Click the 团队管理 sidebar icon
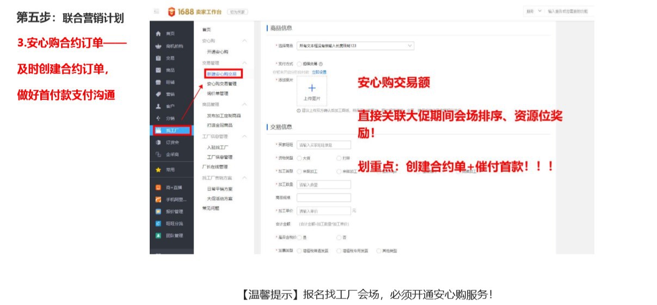This screenshot has width=657, height=305. [x=158, y=236]
